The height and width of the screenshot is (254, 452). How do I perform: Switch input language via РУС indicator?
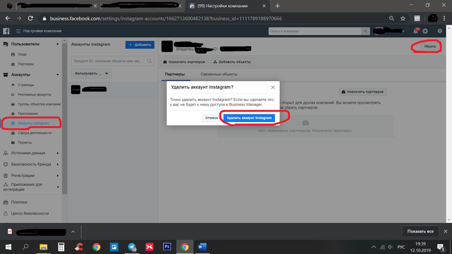coord(401,247)
